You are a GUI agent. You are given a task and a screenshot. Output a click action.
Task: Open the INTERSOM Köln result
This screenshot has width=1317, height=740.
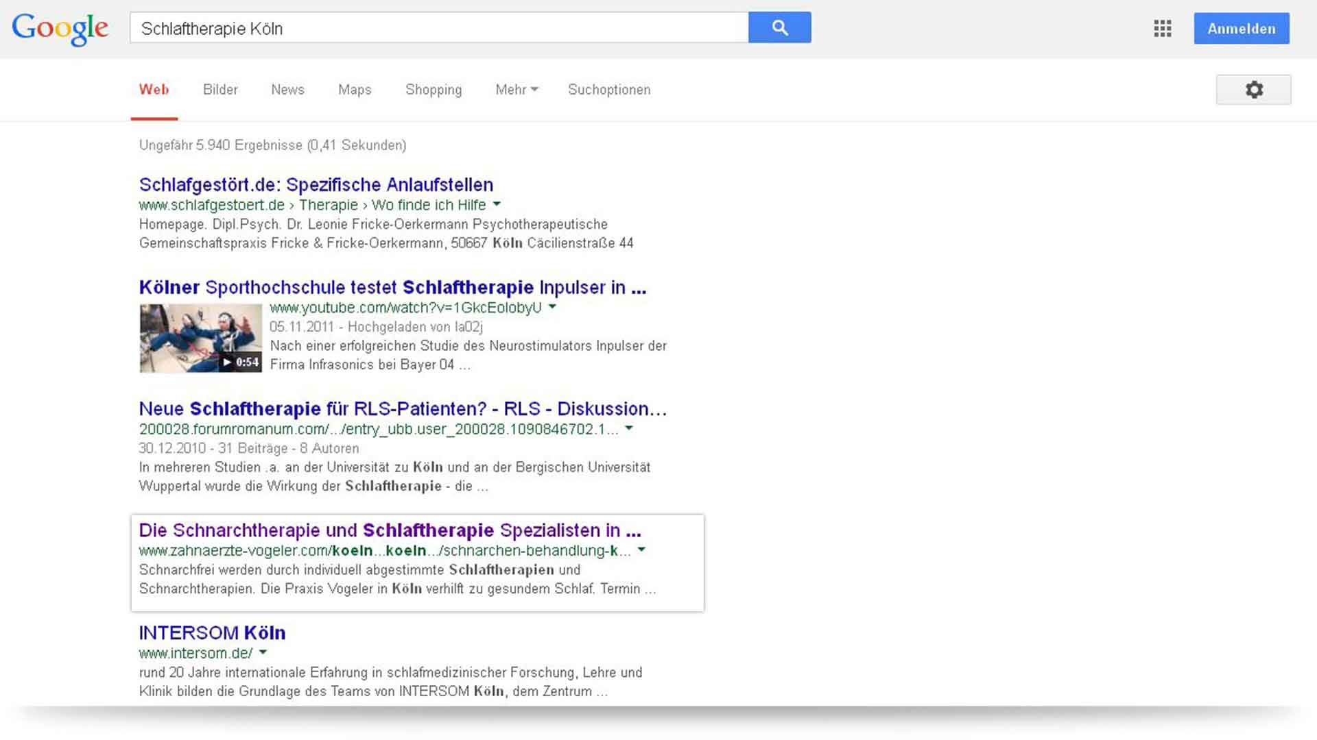(212, 633)
